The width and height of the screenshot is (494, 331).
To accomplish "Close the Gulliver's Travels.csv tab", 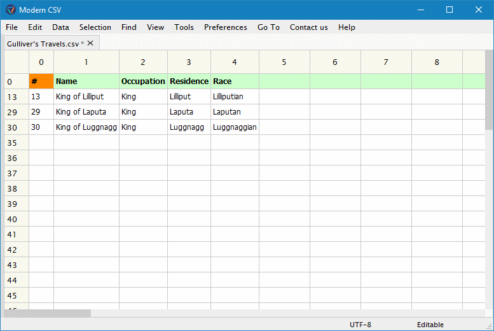I will coord(90,43).
